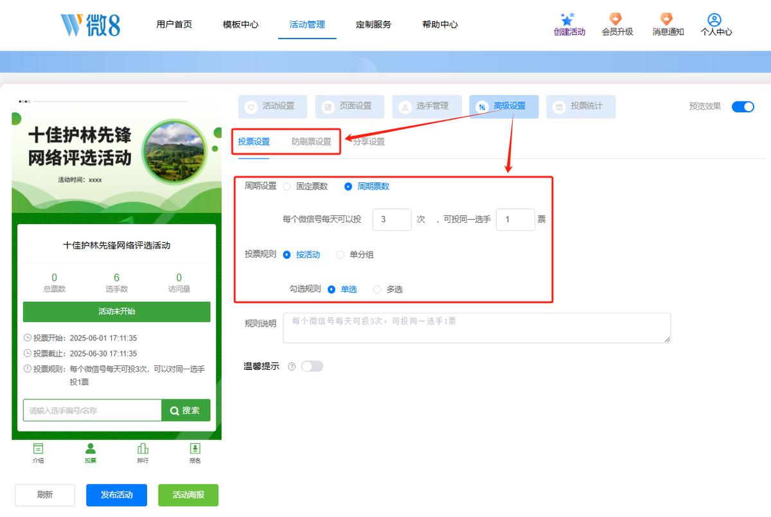The width and height of the screenshot is (771, 517).
Task: Open 模板中心 menu
Action: tap(241, 24)
